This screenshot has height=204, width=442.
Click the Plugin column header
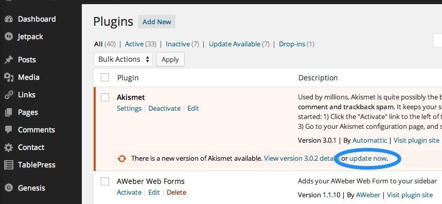(128, 78)
